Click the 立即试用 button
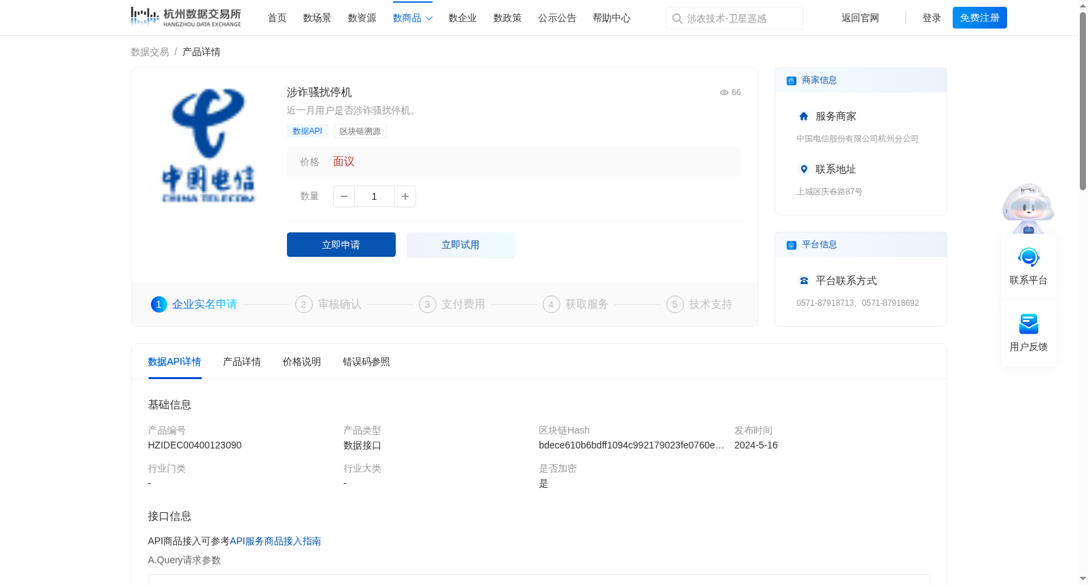The width and height of the screenshot is (1088, 585). (461, 245)
